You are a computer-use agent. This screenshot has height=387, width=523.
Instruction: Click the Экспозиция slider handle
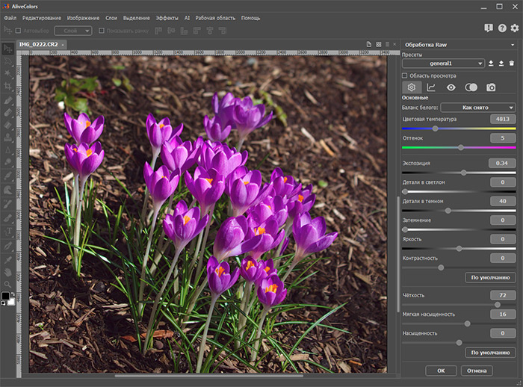(464, 173)
